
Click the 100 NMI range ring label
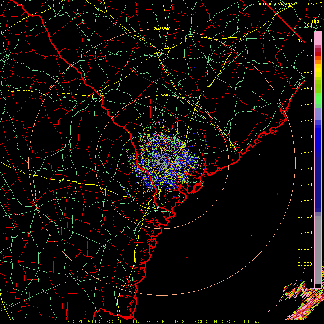click(162, 28)
